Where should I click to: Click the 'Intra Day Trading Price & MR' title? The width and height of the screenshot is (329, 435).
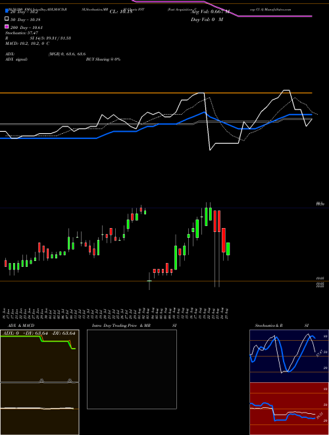(x=121, y=326)
